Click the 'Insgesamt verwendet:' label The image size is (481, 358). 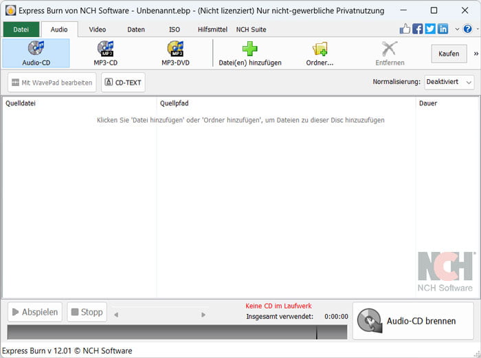point(280,317)
